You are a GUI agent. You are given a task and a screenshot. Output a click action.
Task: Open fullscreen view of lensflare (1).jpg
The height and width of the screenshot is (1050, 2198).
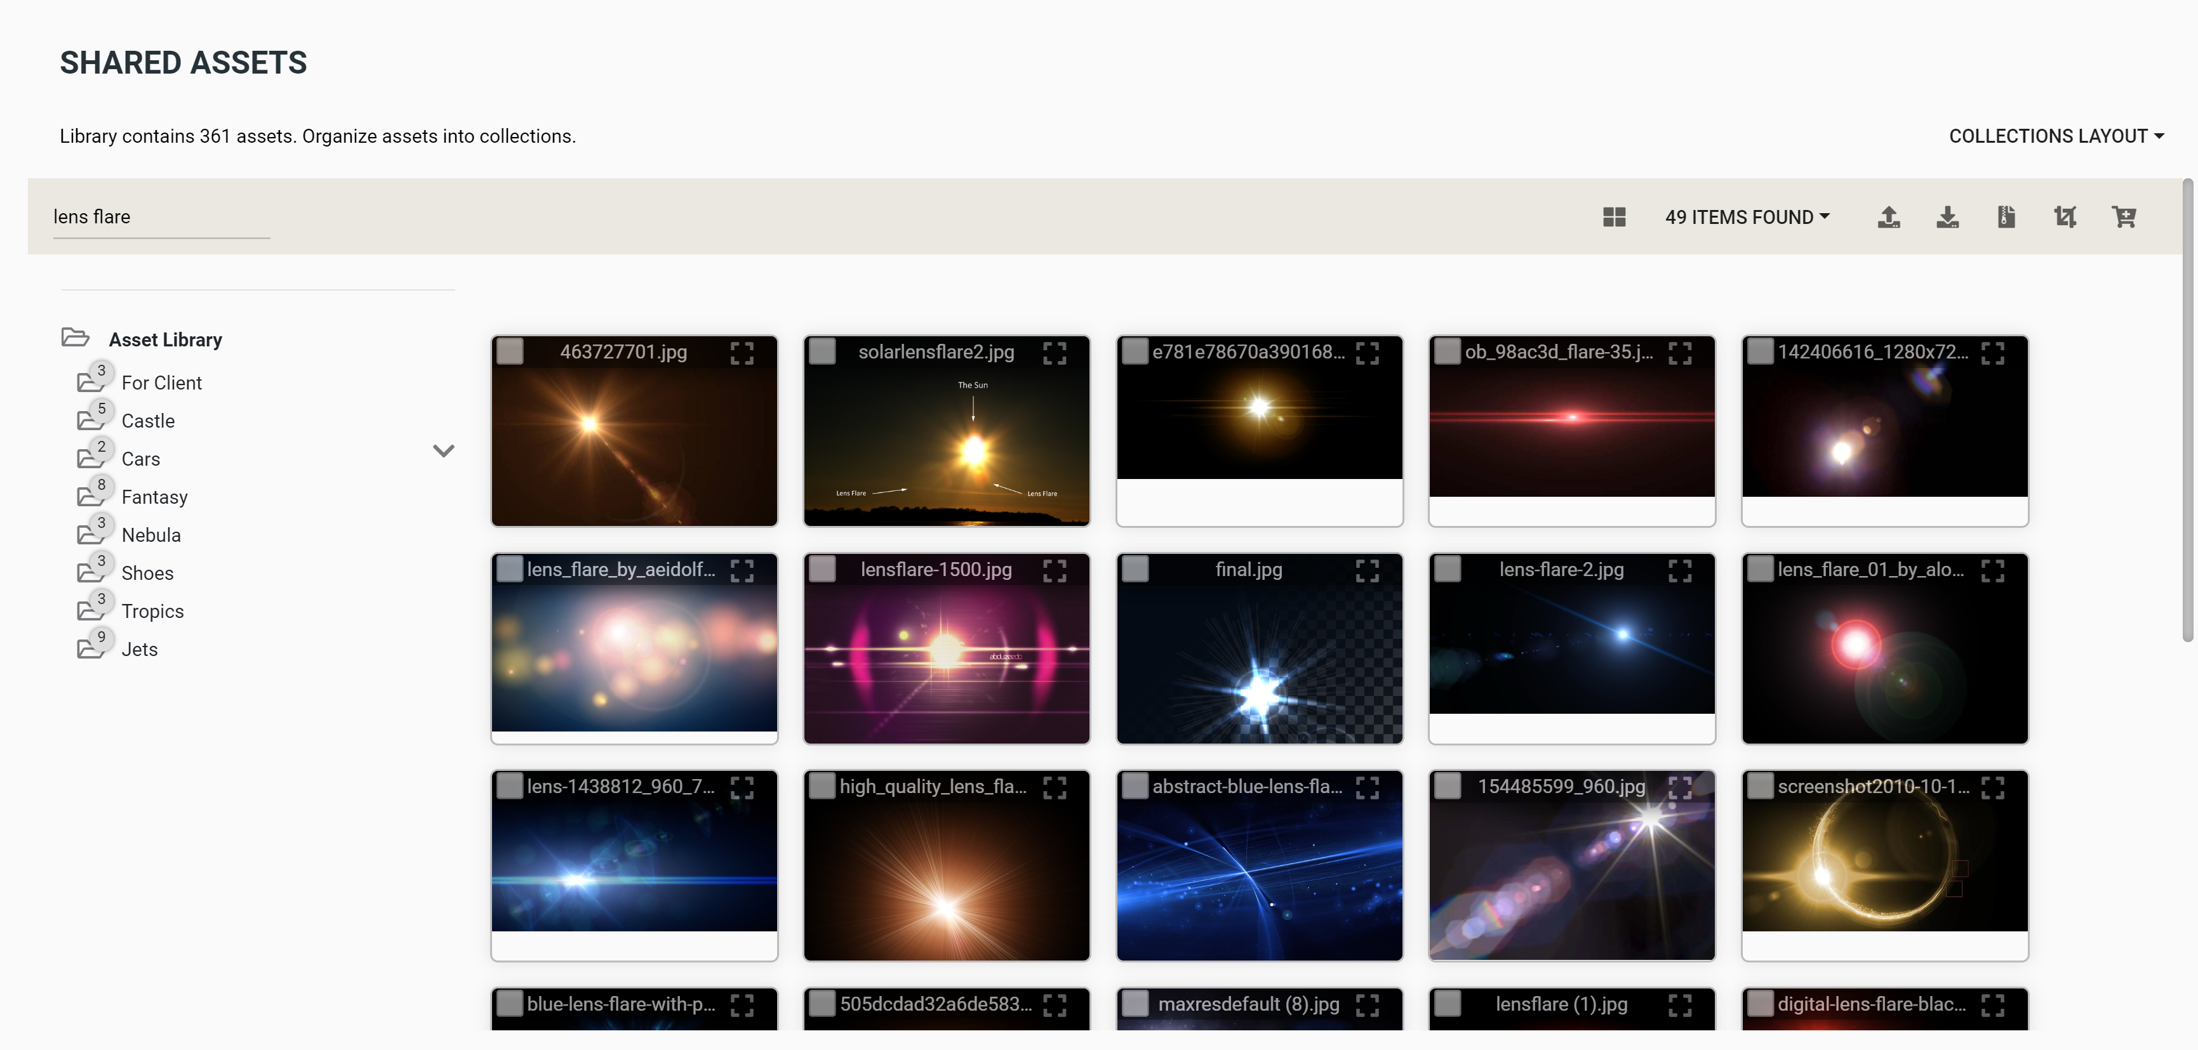pos(1680,1005)
